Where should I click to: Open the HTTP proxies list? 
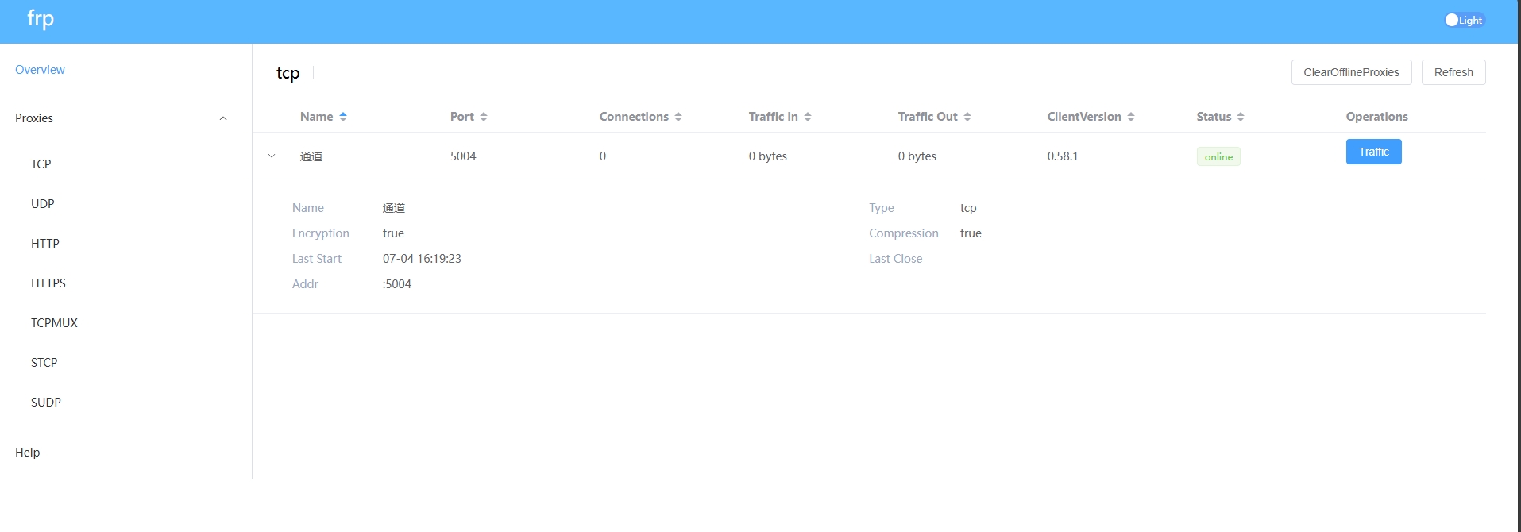[45, 244]
